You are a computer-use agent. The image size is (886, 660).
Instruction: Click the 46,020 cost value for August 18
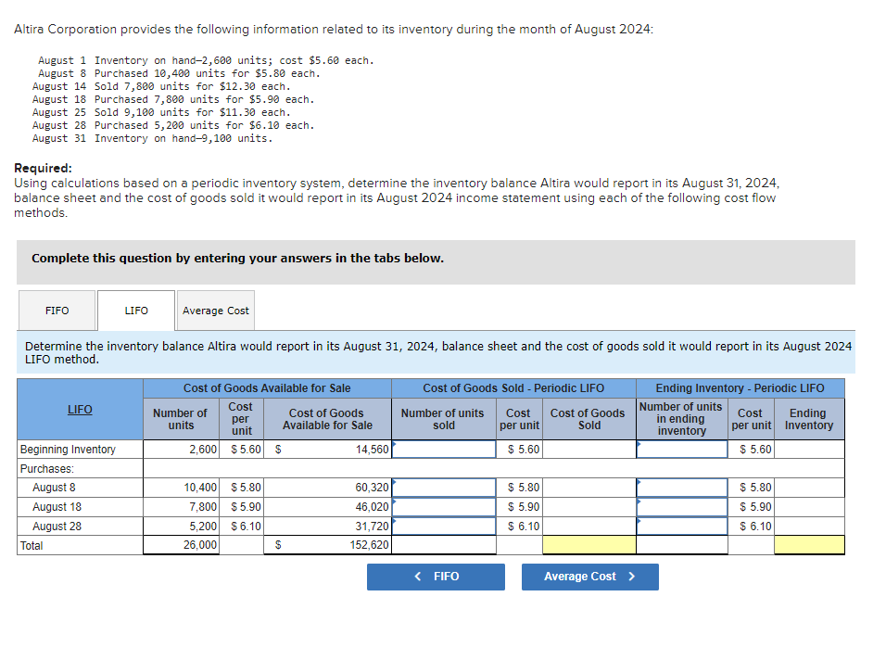pos(372,507)
